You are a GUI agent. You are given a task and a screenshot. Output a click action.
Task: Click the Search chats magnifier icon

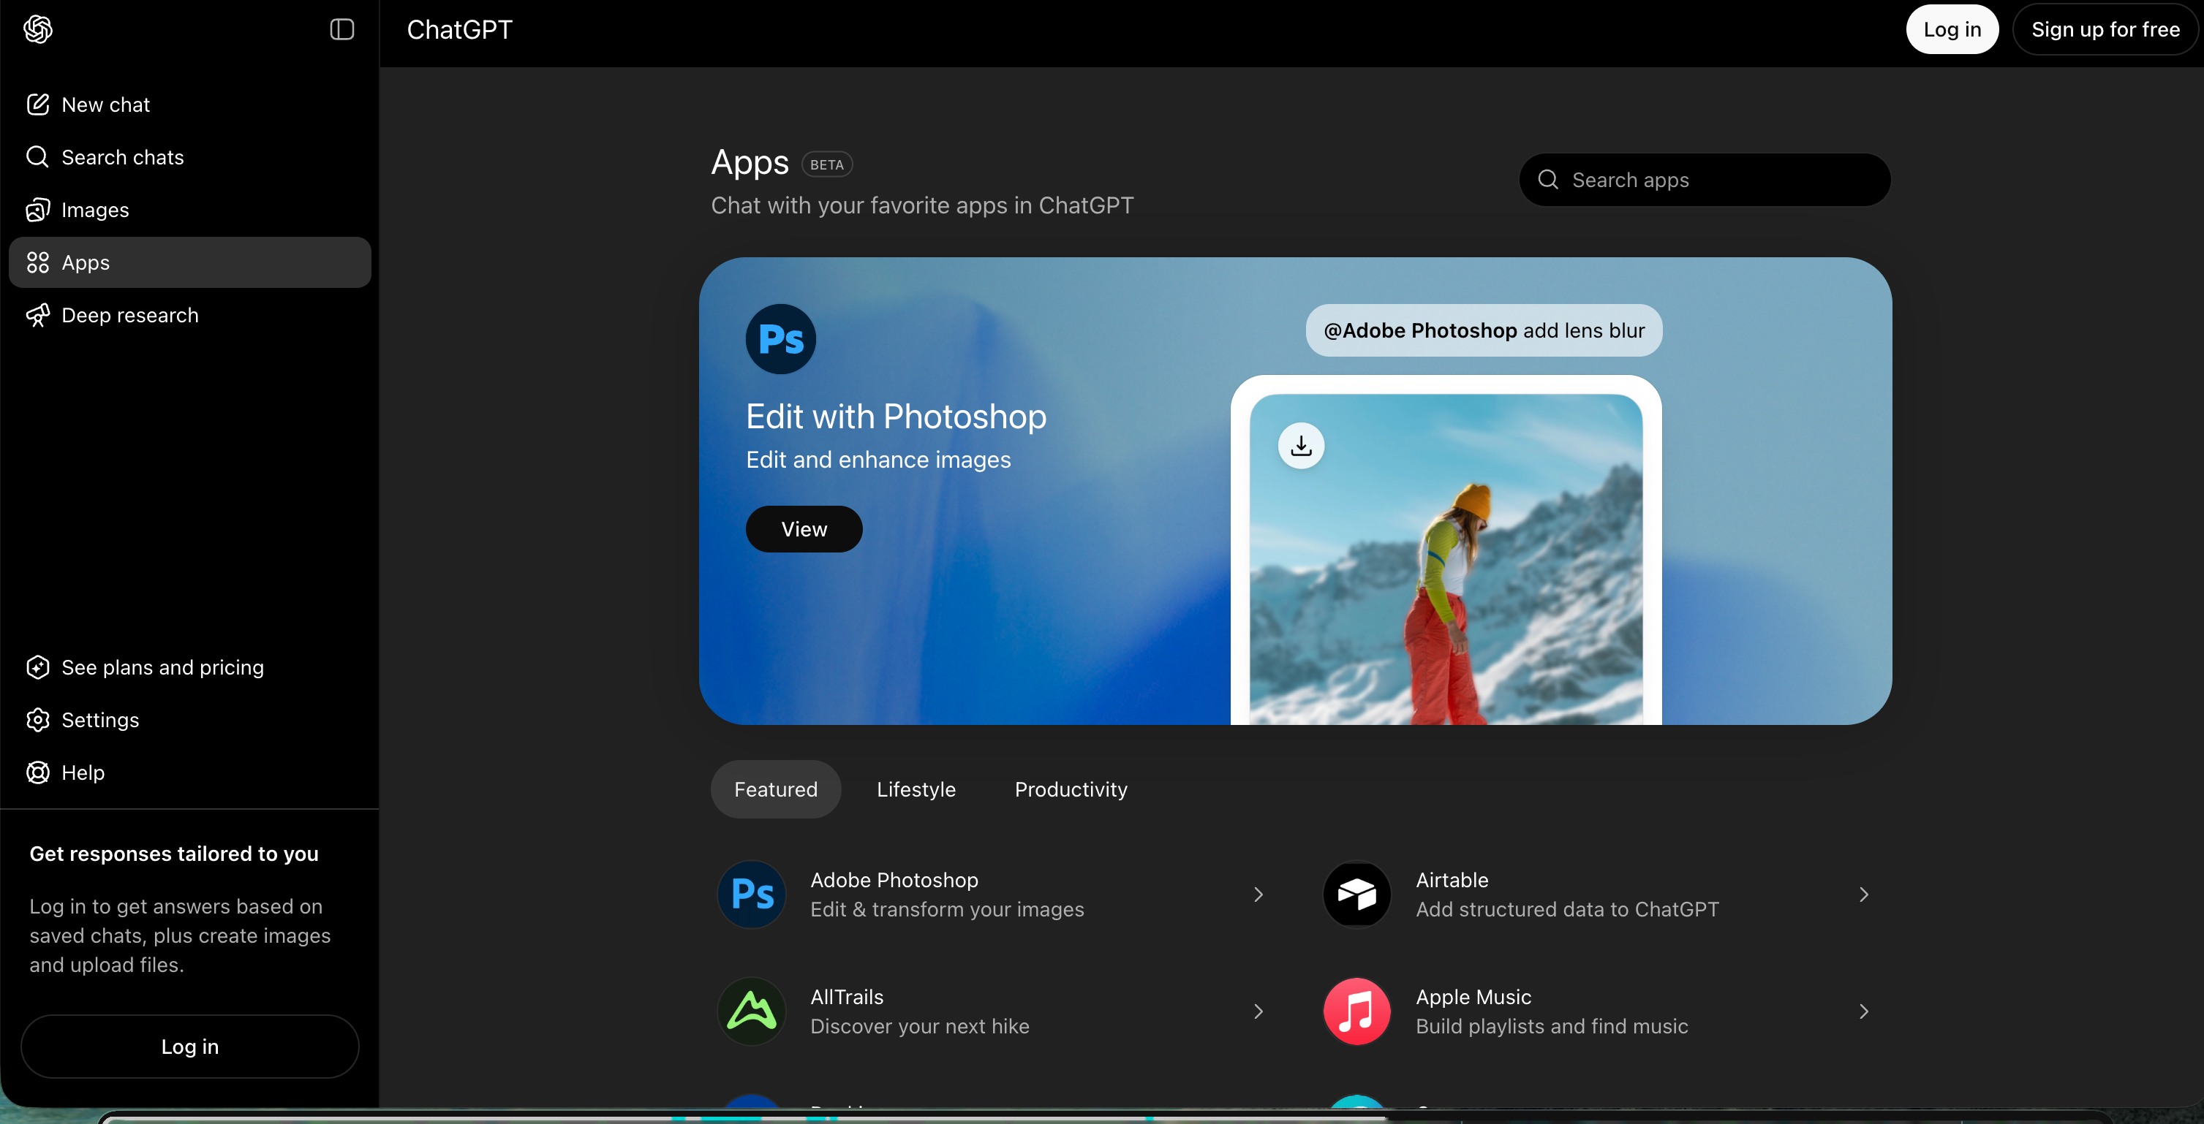pos(37,156)
